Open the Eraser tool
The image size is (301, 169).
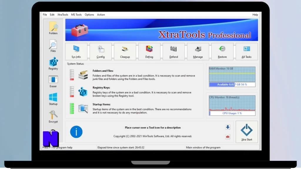[x=53, y=81]
